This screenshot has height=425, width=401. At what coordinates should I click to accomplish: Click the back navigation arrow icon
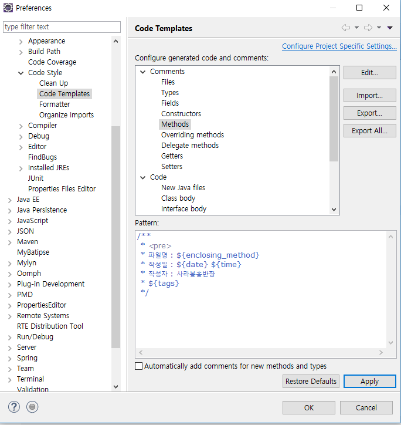pyautogui.click(x=346, y=28)
